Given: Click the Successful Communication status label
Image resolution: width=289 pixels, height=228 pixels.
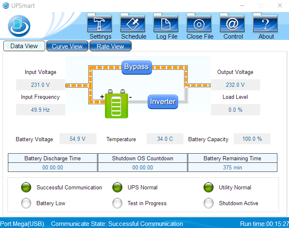Looking at the screenshot, I should tap(69, 187).
